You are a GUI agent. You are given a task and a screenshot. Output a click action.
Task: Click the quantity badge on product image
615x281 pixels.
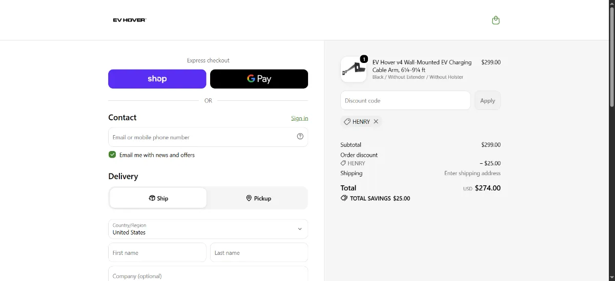364,59
